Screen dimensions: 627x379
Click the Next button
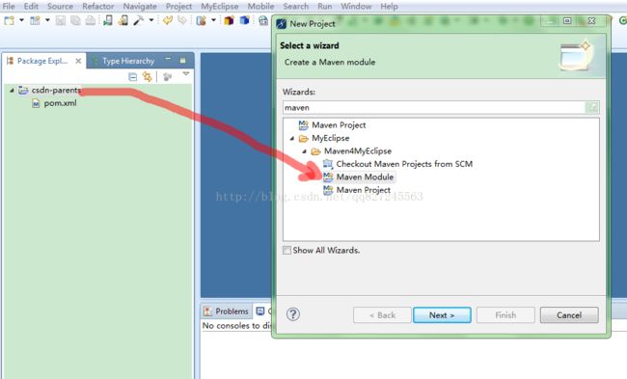click(442, 315)
